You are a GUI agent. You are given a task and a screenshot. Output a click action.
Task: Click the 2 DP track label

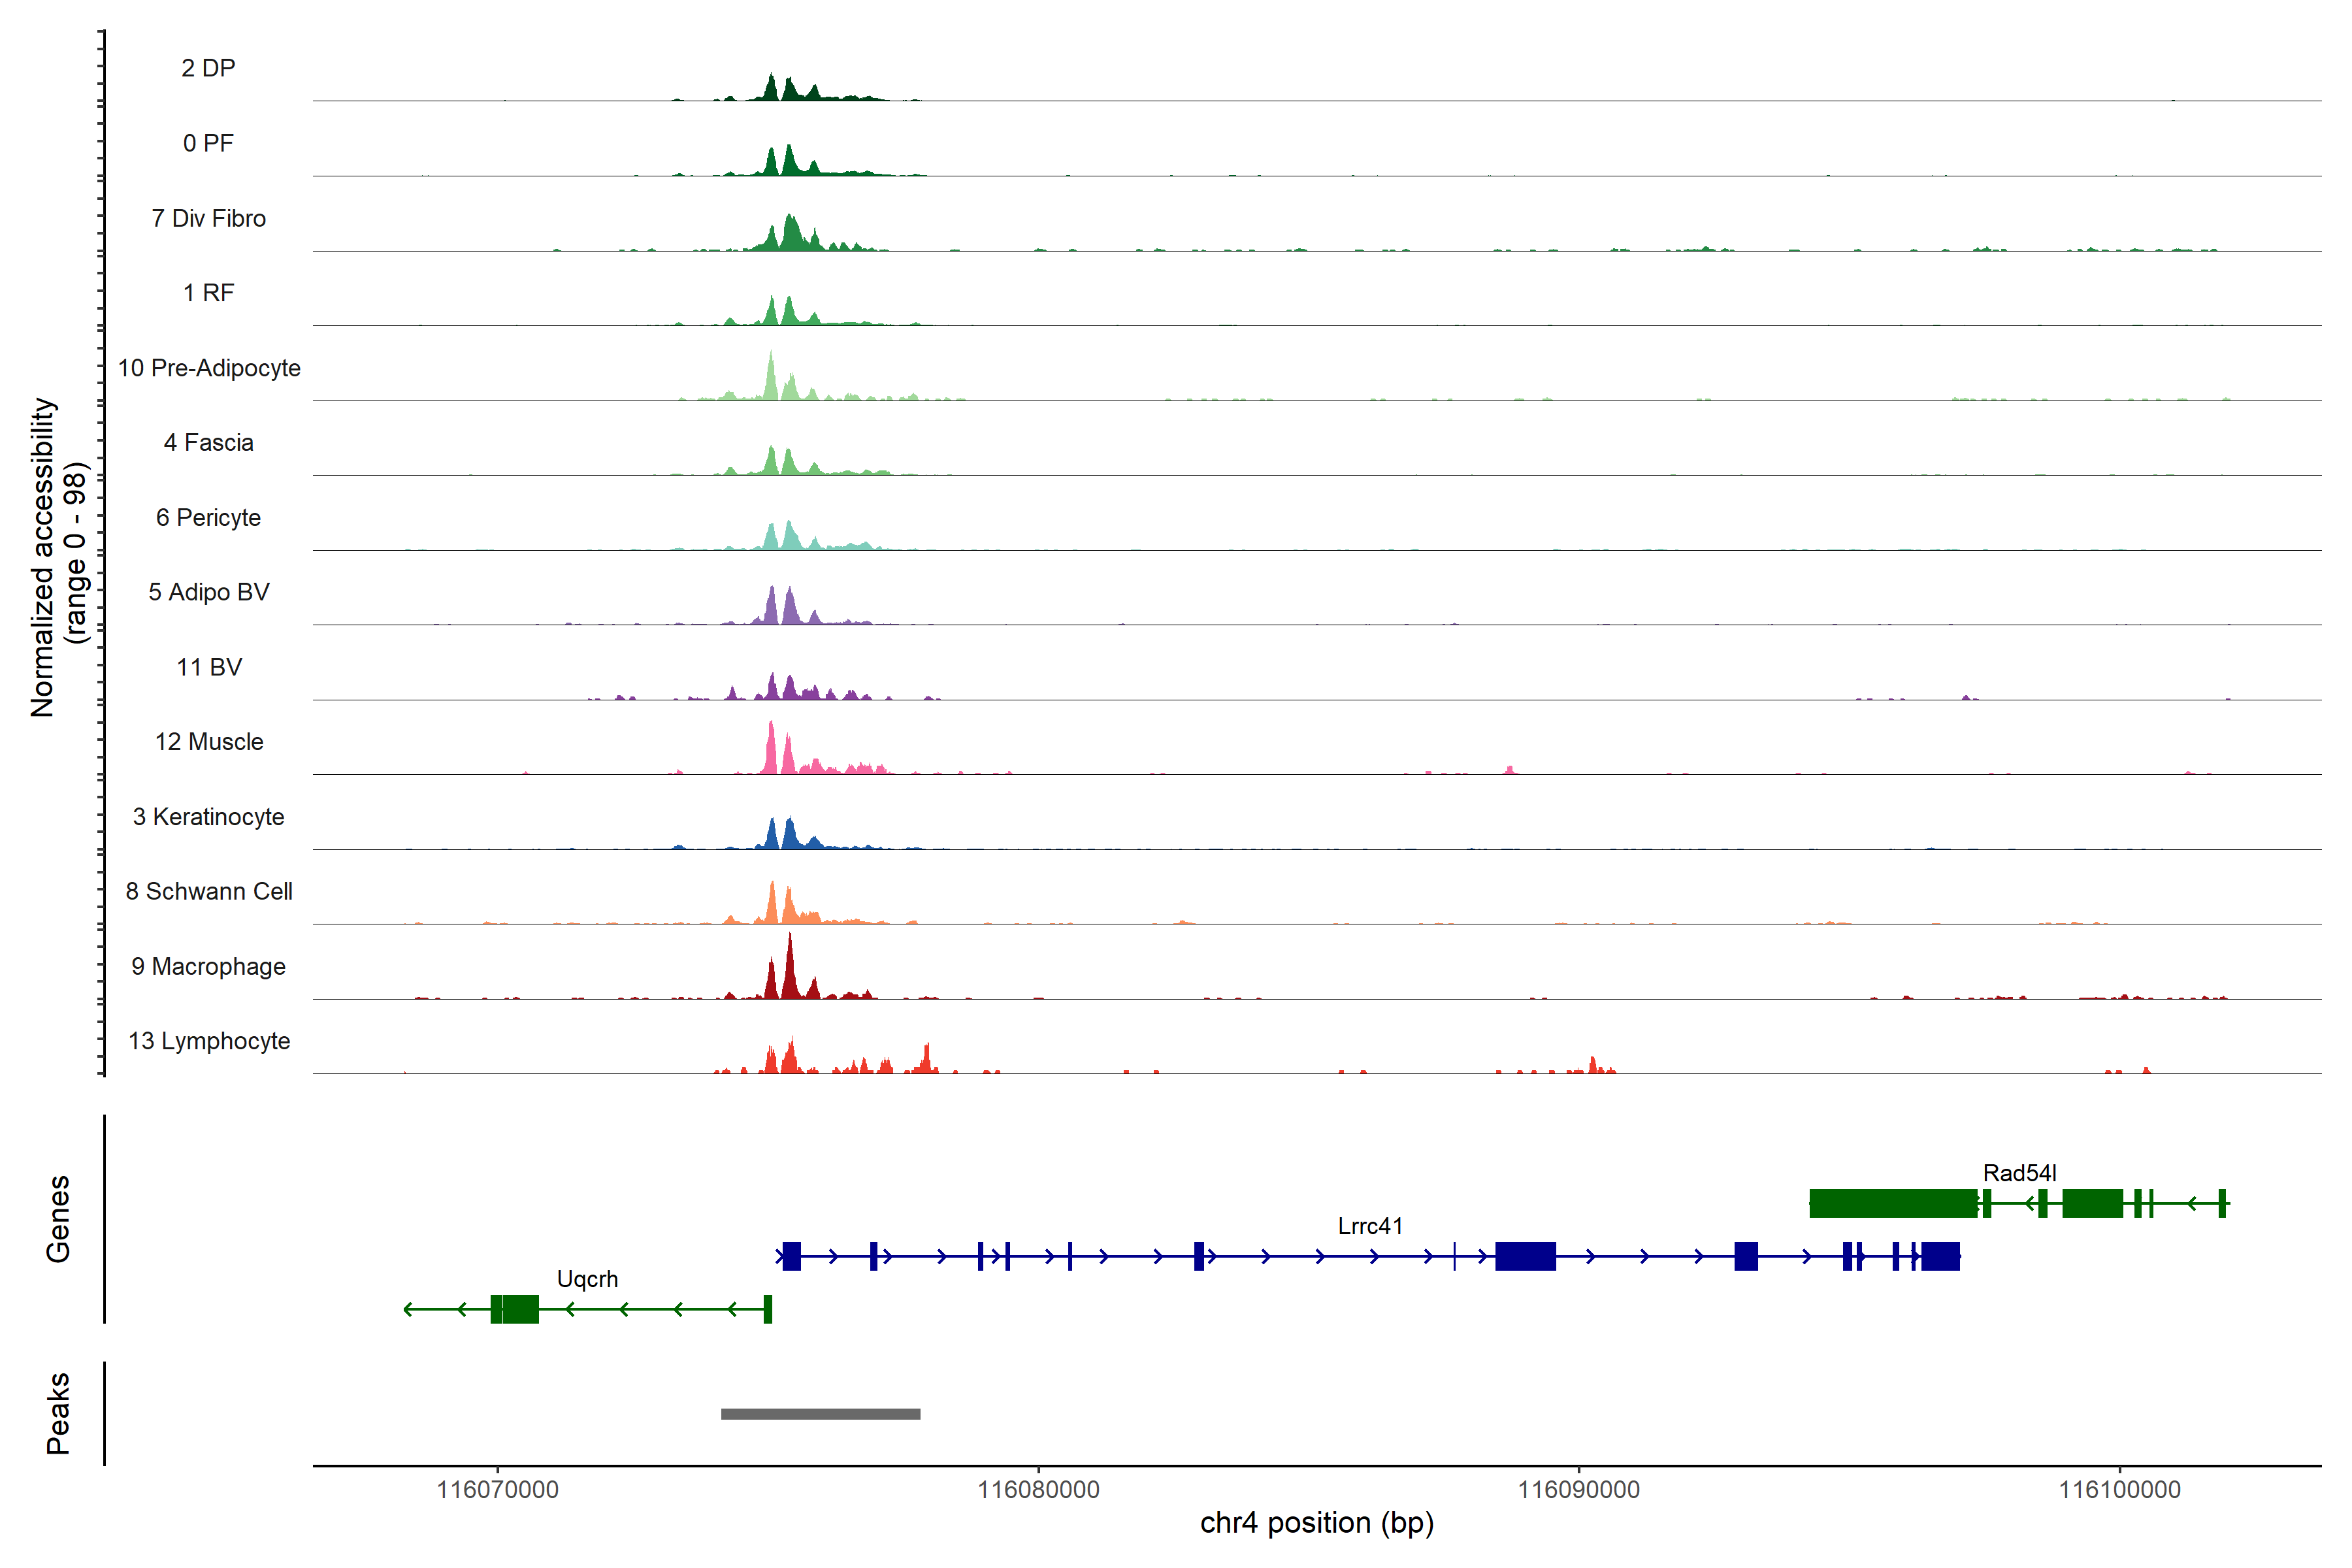coord(208,68)
